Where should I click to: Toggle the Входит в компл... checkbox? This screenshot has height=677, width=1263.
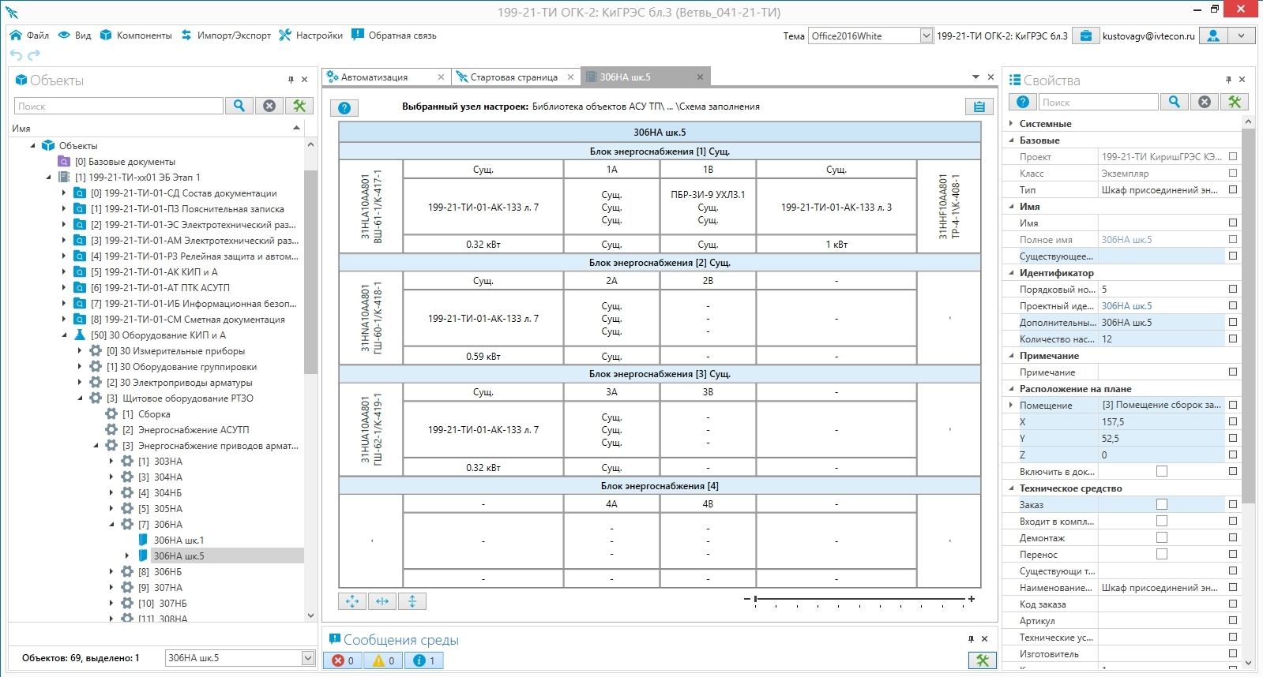[x=1161, y=521]
